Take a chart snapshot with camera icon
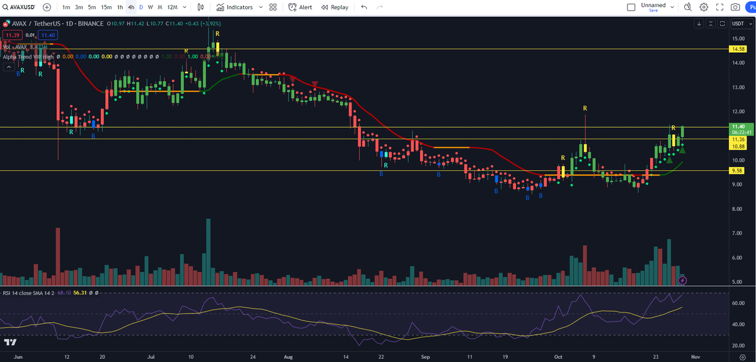Viewport: 756px width, 362px height. tap(735, 8)
